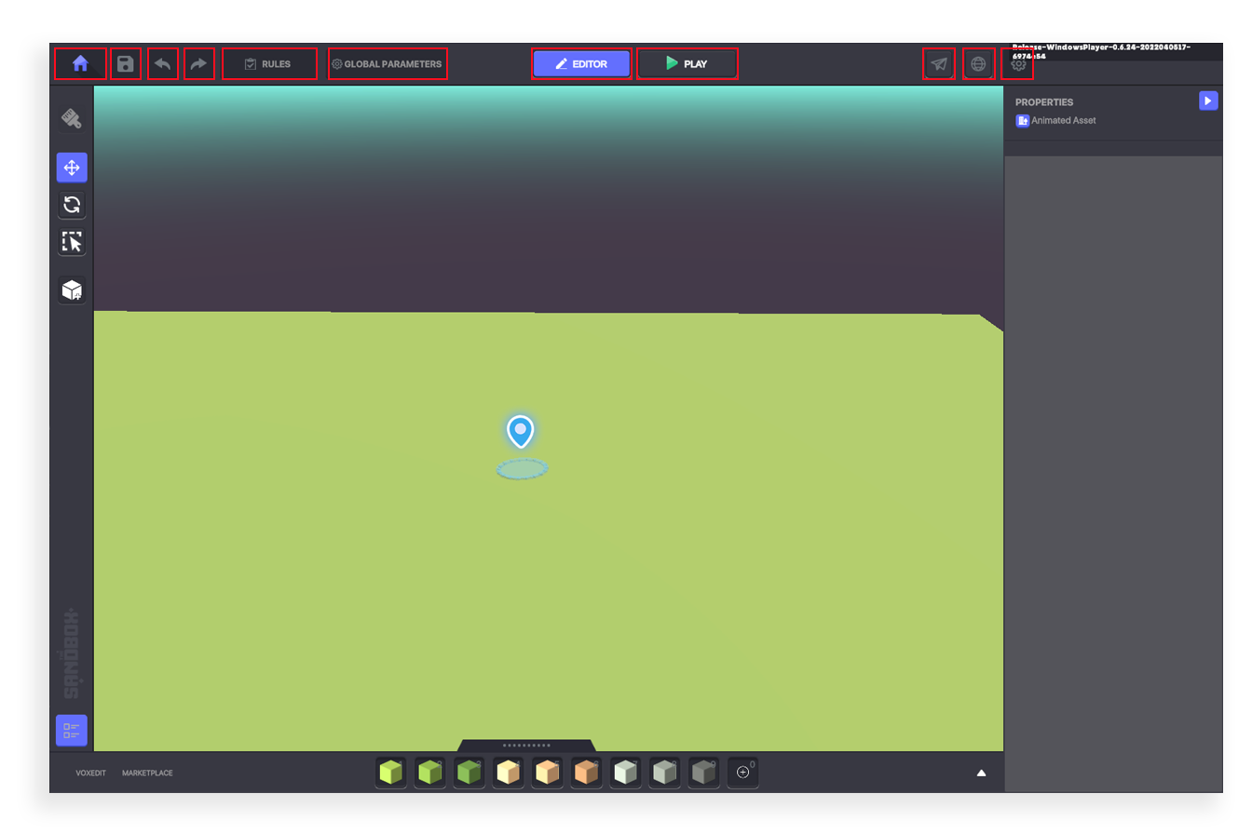The width and height of the screenshot is (1252, 834).
Task: Select the rotate tool in left sidebar
Action: (72, 205)
